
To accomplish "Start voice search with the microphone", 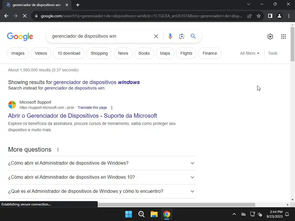I will coord(170,36).
